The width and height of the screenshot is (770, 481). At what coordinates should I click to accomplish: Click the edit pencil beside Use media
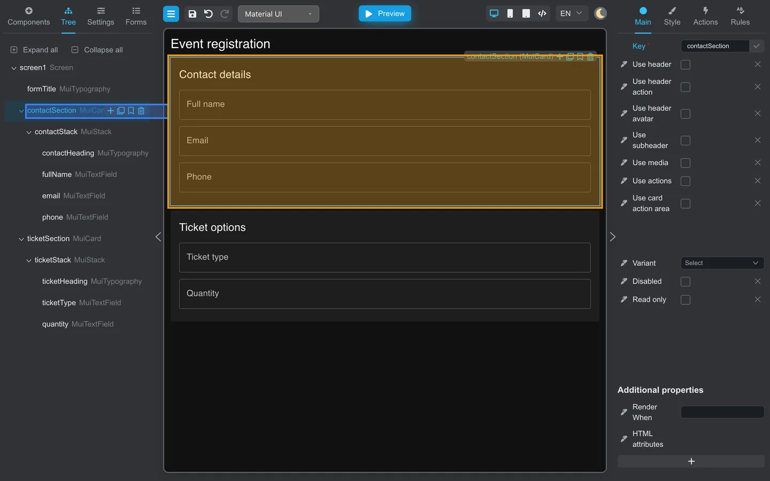pyautogui.click(x=624, y=162)
